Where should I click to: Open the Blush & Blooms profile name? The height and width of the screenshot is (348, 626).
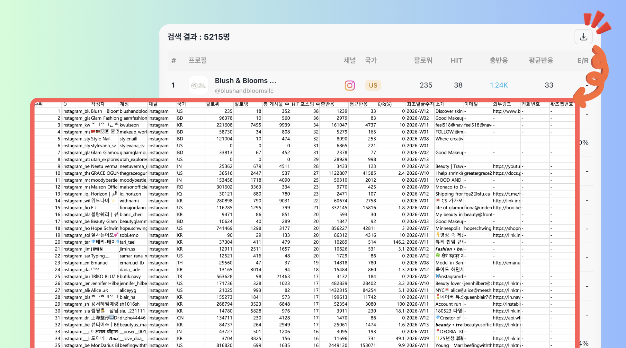[x=245, y=81]
